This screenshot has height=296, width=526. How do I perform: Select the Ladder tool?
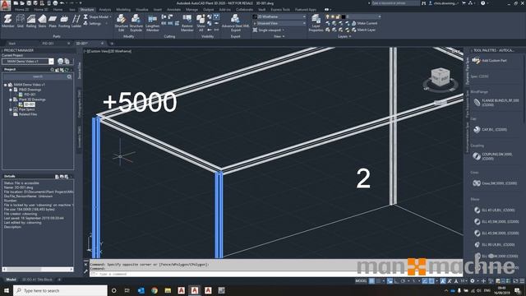(x=76, y=21)
